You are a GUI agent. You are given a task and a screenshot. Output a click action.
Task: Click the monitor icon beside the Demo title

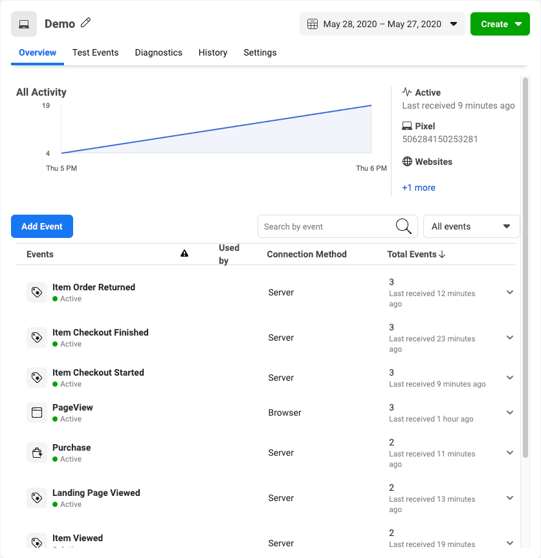pos(24,23)
